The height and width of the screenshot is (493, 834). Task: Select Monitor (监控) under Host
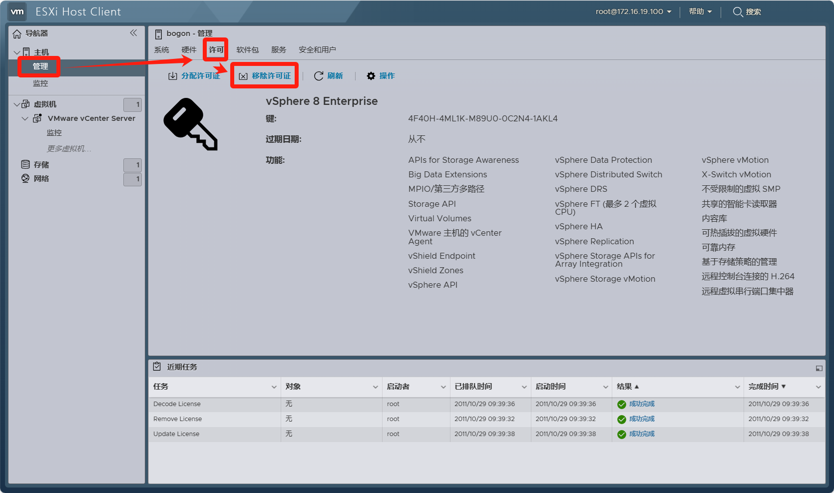tap(40, 83)
